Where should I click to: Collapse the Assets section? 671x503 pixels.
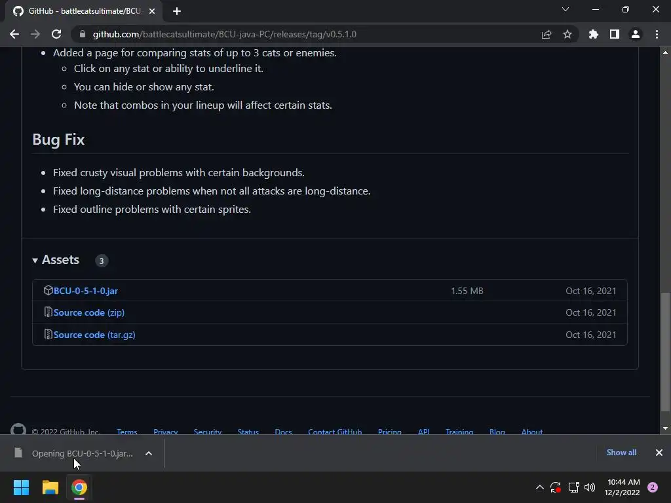coord(56,260)
